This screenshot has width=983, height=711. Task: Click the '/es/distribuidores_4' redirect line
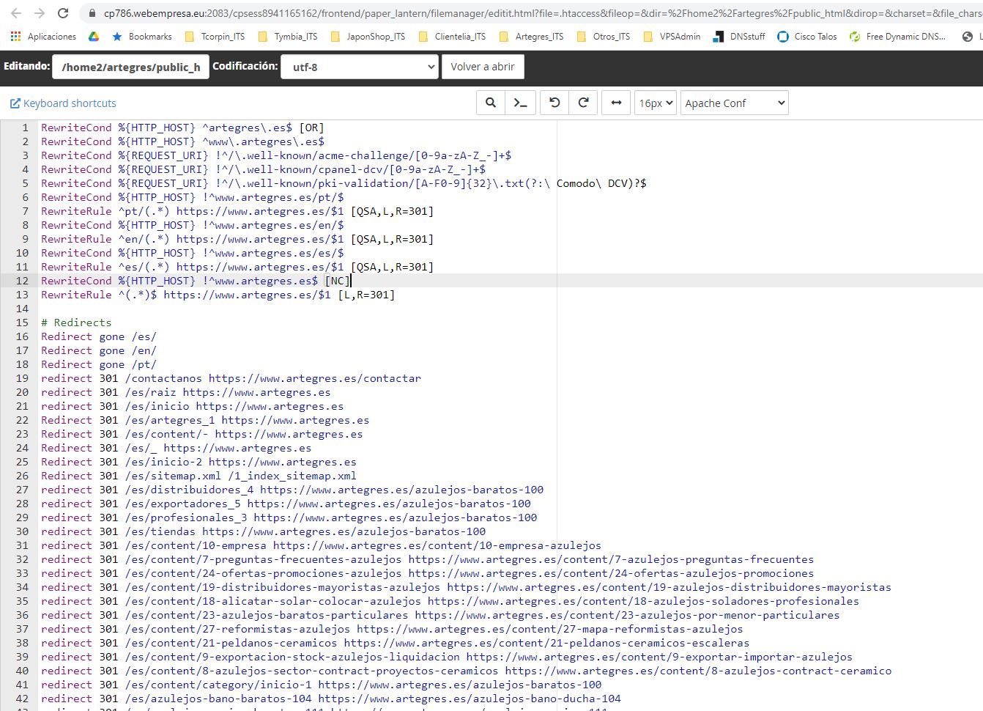[x=292, y=490]
